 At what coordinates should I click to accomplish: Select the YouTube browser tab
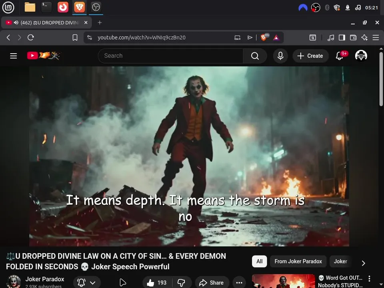46,22
